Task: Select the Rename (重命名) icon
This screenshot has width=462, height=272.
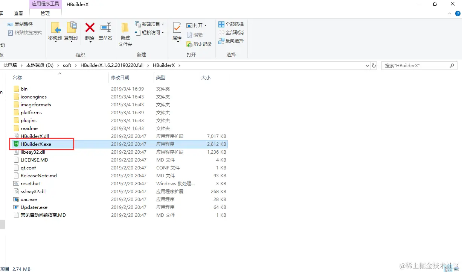Action: pos(105,32)
